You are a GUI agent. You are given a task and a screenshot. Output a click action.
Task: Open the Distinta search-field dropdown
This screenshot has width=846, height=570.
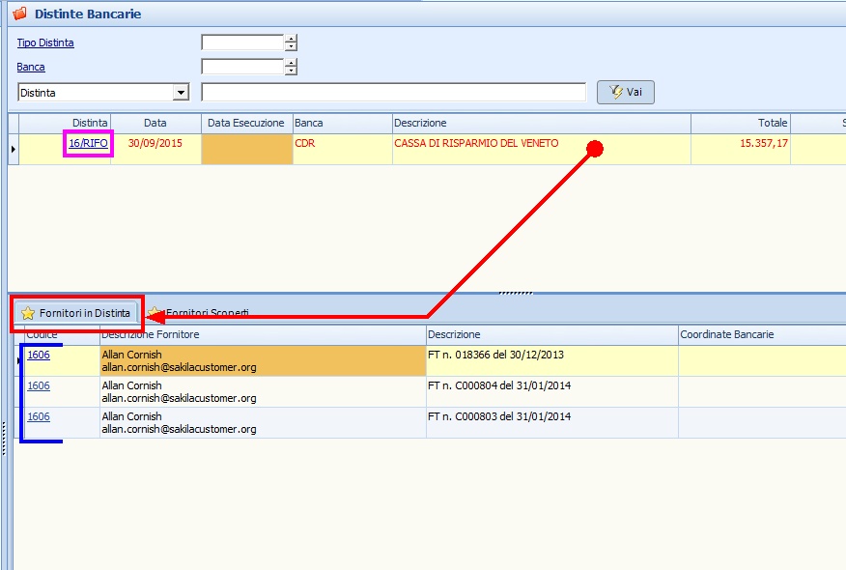click(x=180, y=93)
